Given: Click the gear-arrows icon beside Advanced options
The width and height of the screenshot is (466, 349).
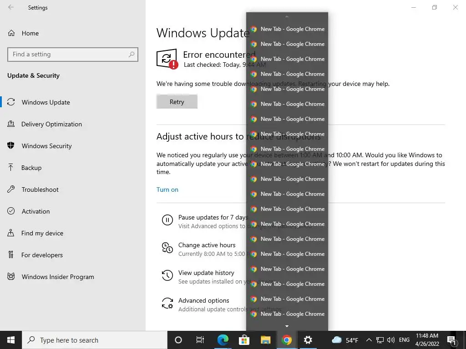Looking at the screenshot, I should pyautogui.click(x=167, y=303).
